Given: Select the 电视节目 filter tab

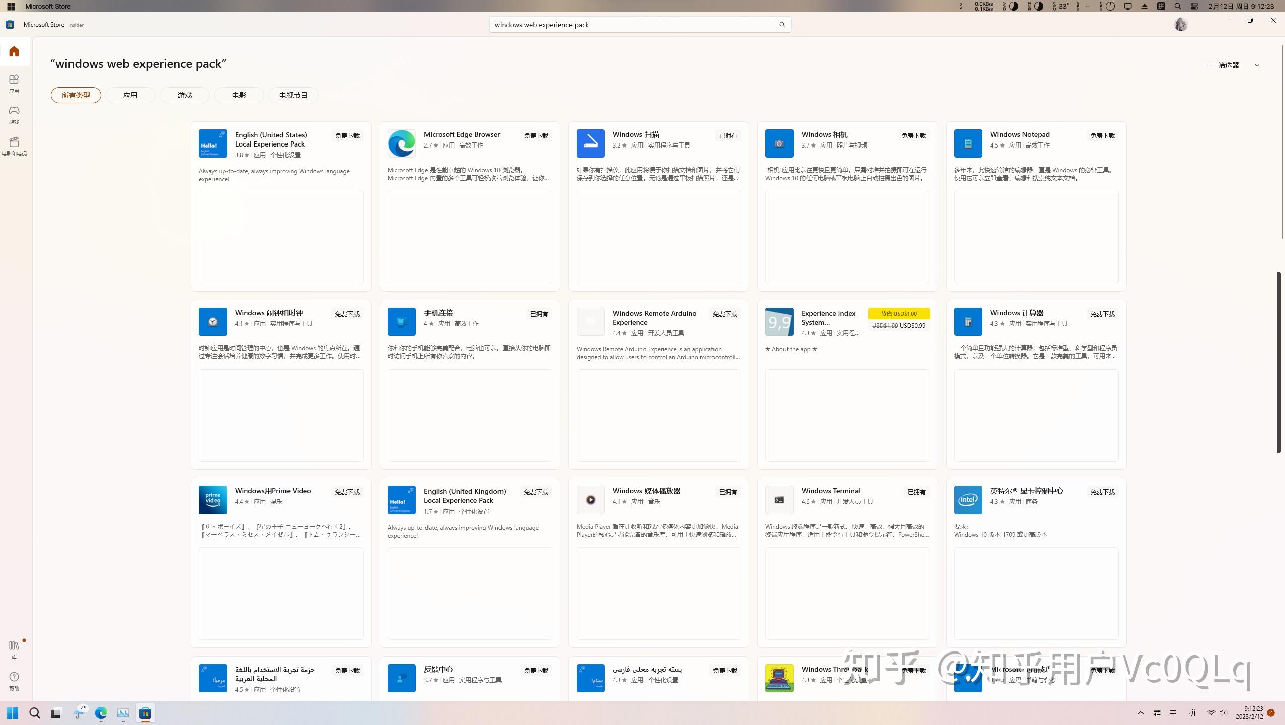Looking at the screenshot, I should pyautogui.click(x=294, y=95).
